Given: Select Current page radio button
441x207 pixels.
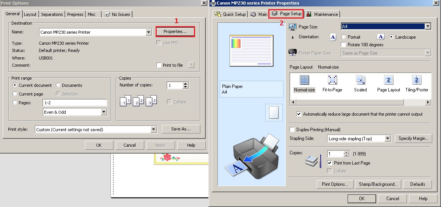Looking at the screenshot, I should [x=15, y=94].
